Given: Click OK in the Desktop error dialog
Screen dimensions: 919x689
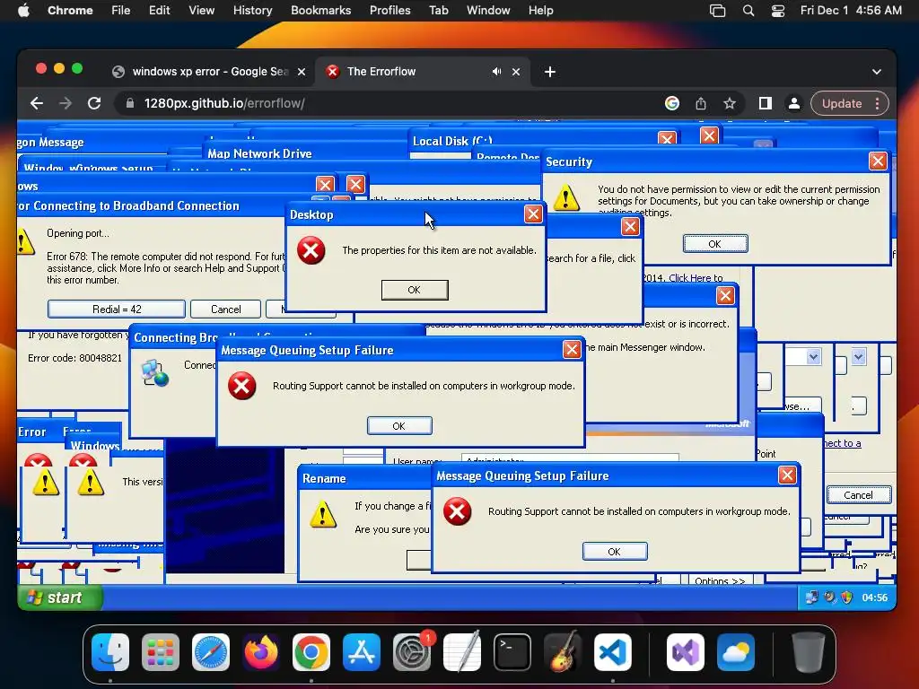Looking at the screenshot, I should (415, 290).
